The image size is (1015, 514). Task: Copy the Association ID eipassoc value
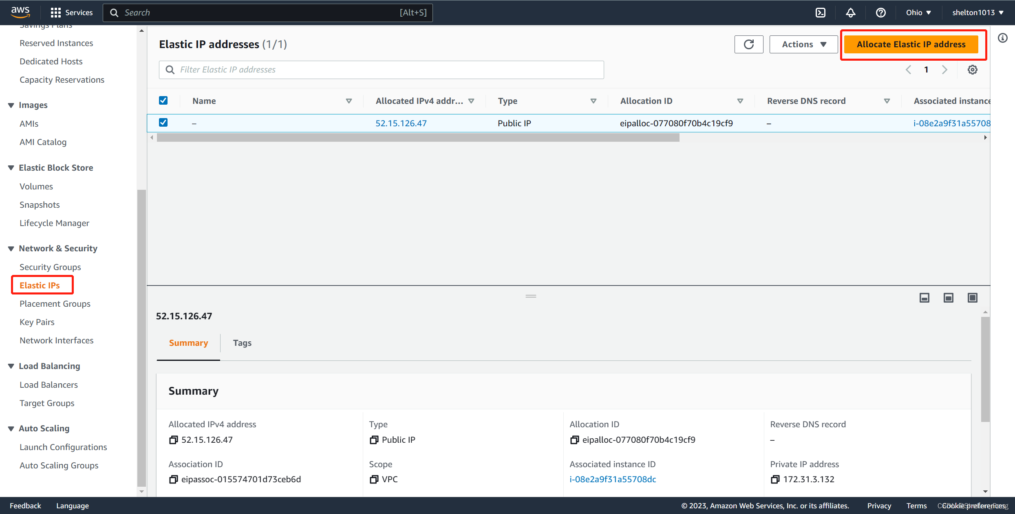pyautogui.click(x=173, y=479)
